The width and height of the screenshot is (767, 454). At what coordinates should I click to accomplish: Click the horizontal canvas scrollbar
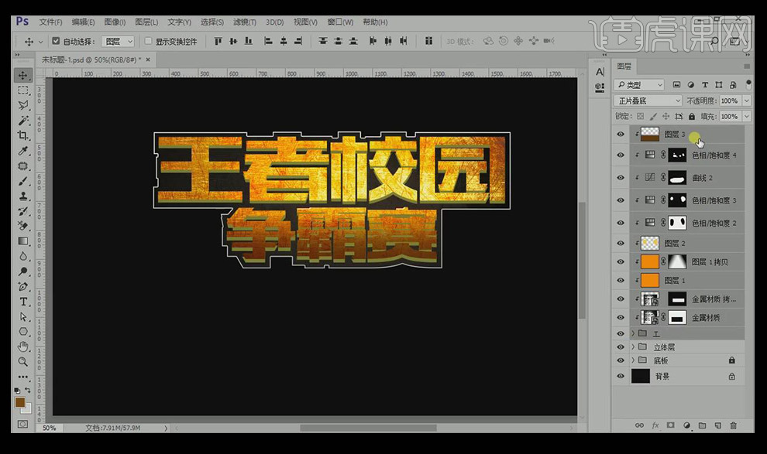tap(368, 428)
